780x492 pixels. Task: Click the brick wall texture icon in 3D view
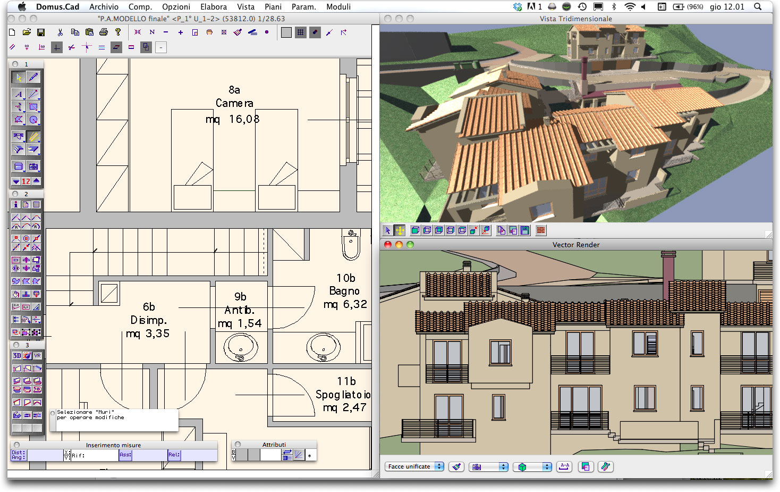541,230
